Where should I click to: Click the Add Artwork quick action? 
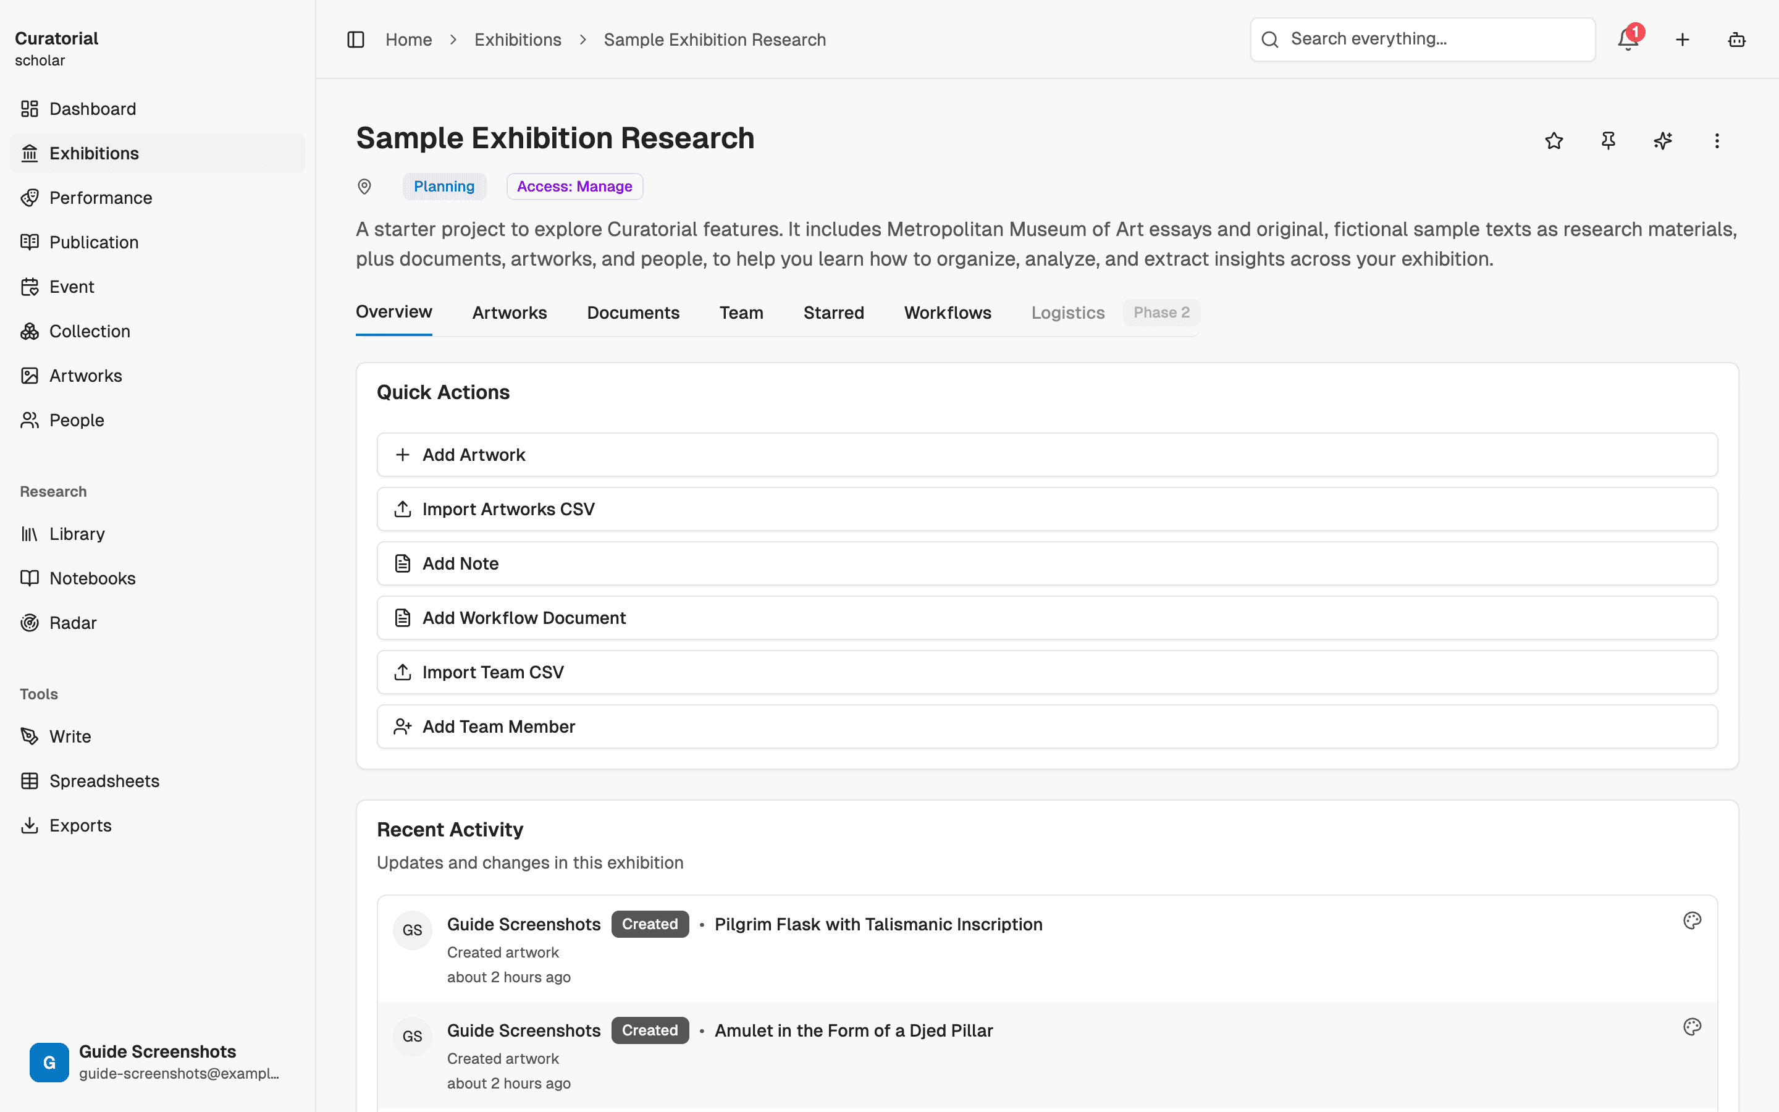point(1047,455)
